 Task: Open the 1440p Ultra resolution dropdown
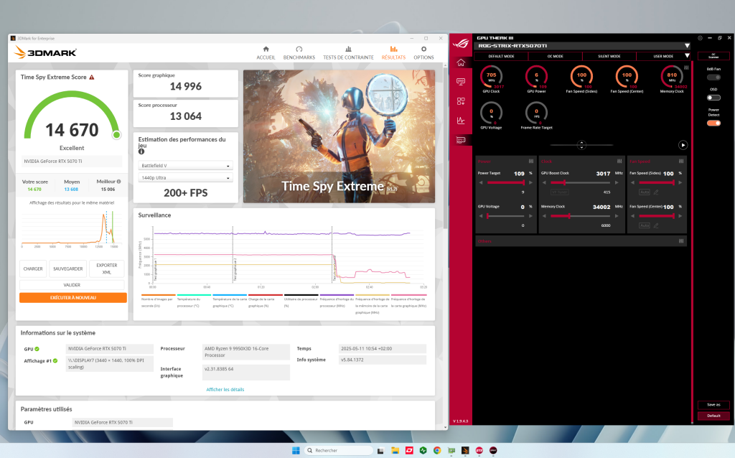pos(186,177)
